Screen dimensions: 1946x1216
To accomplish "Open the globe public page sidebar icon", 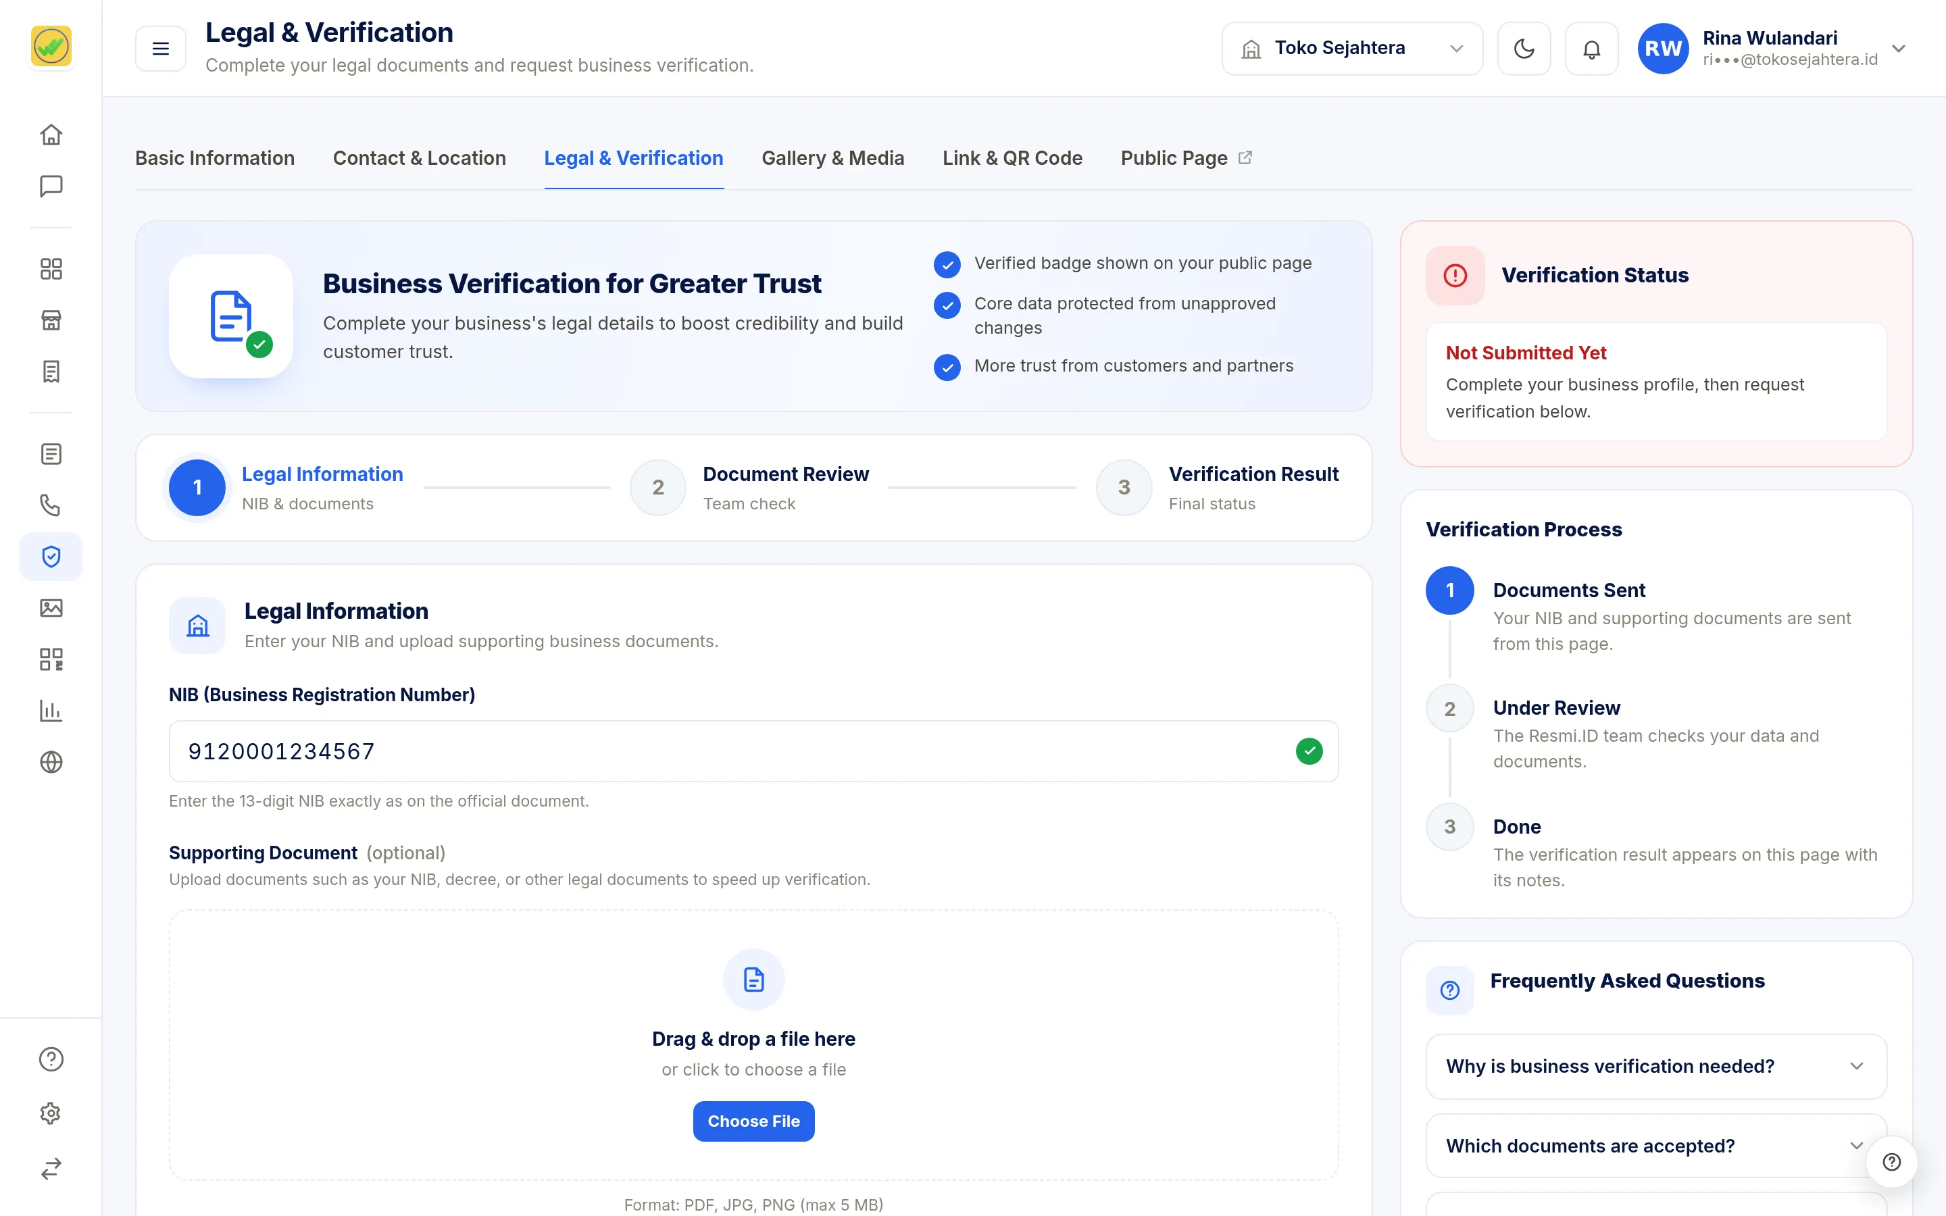I will pos(51,761).
